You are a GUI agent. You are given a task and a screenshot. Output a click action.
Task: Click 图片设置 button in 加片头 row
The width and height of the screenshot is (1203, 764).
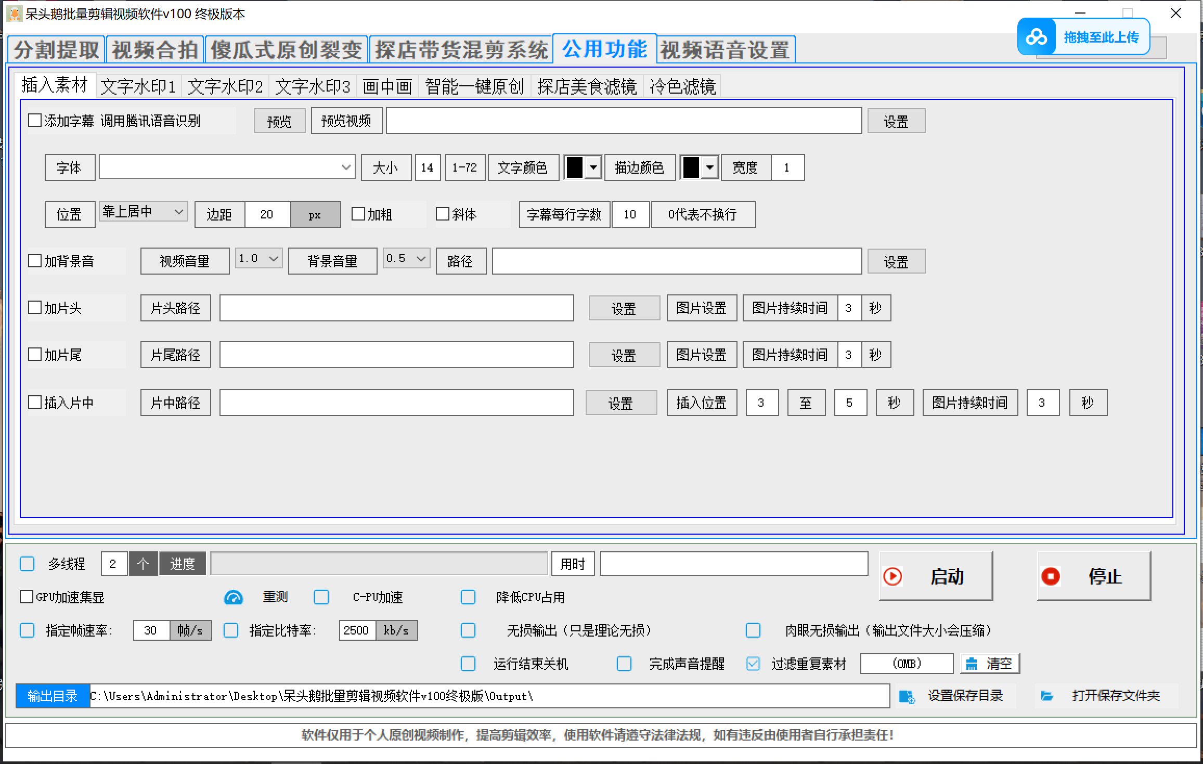coord(701,308)
